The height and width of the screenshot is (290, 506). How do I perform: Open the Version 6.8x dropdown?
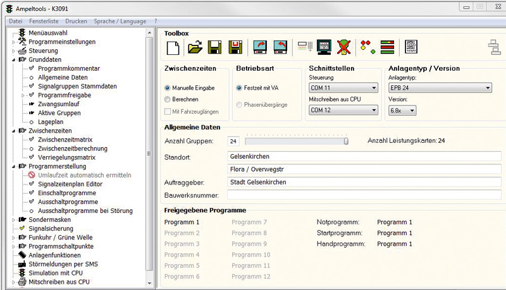(402, 110)
